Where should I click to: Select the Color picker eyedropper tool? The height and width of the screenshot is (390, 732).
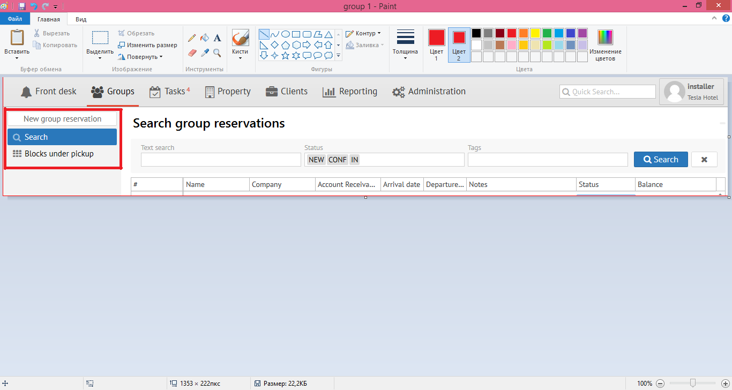click(x=204, y=52)
